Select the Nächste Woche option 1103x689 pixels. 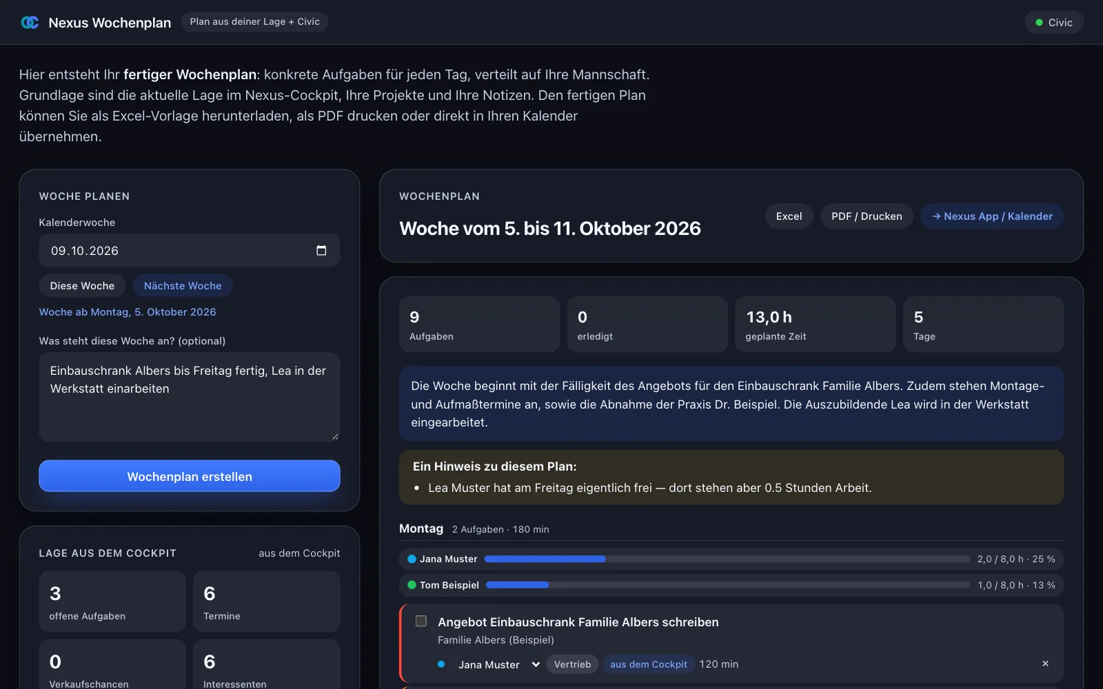[183, 285]
